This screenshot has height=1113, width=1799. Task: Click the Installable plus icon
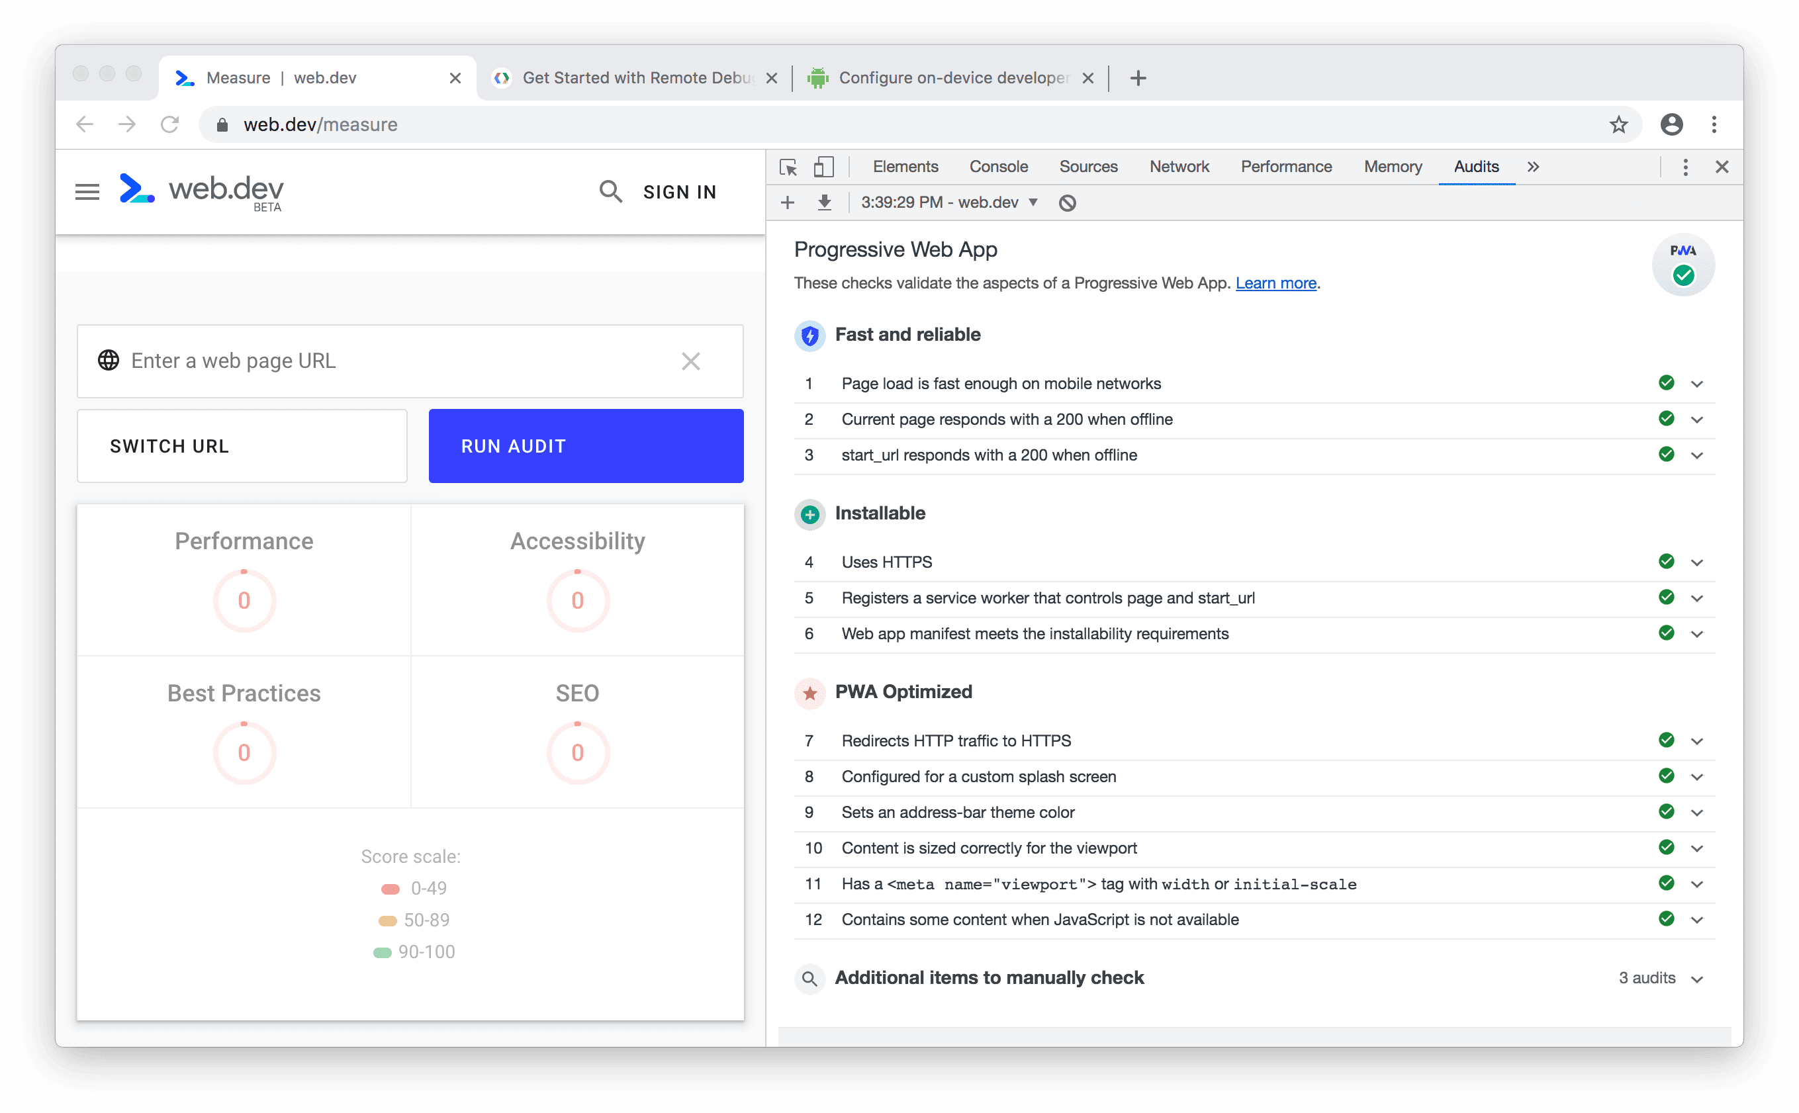808,514
